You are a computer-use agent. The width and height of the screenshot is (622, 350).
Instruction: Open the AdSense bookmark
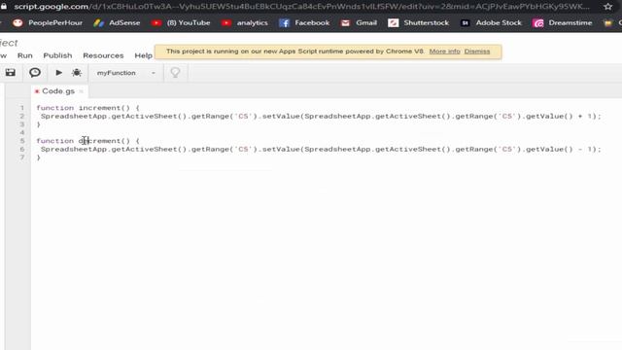[117, 23]
